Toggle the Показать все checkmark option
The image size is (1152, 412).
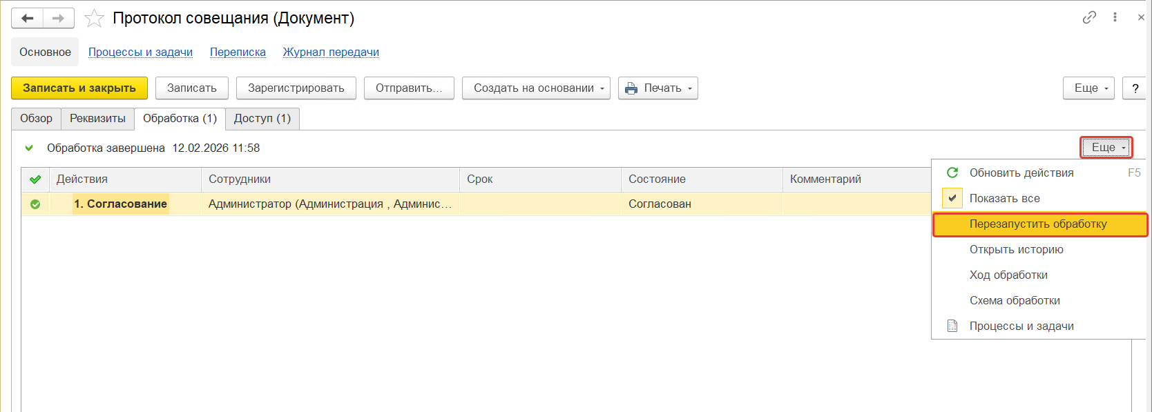click(x=952, y=198)
